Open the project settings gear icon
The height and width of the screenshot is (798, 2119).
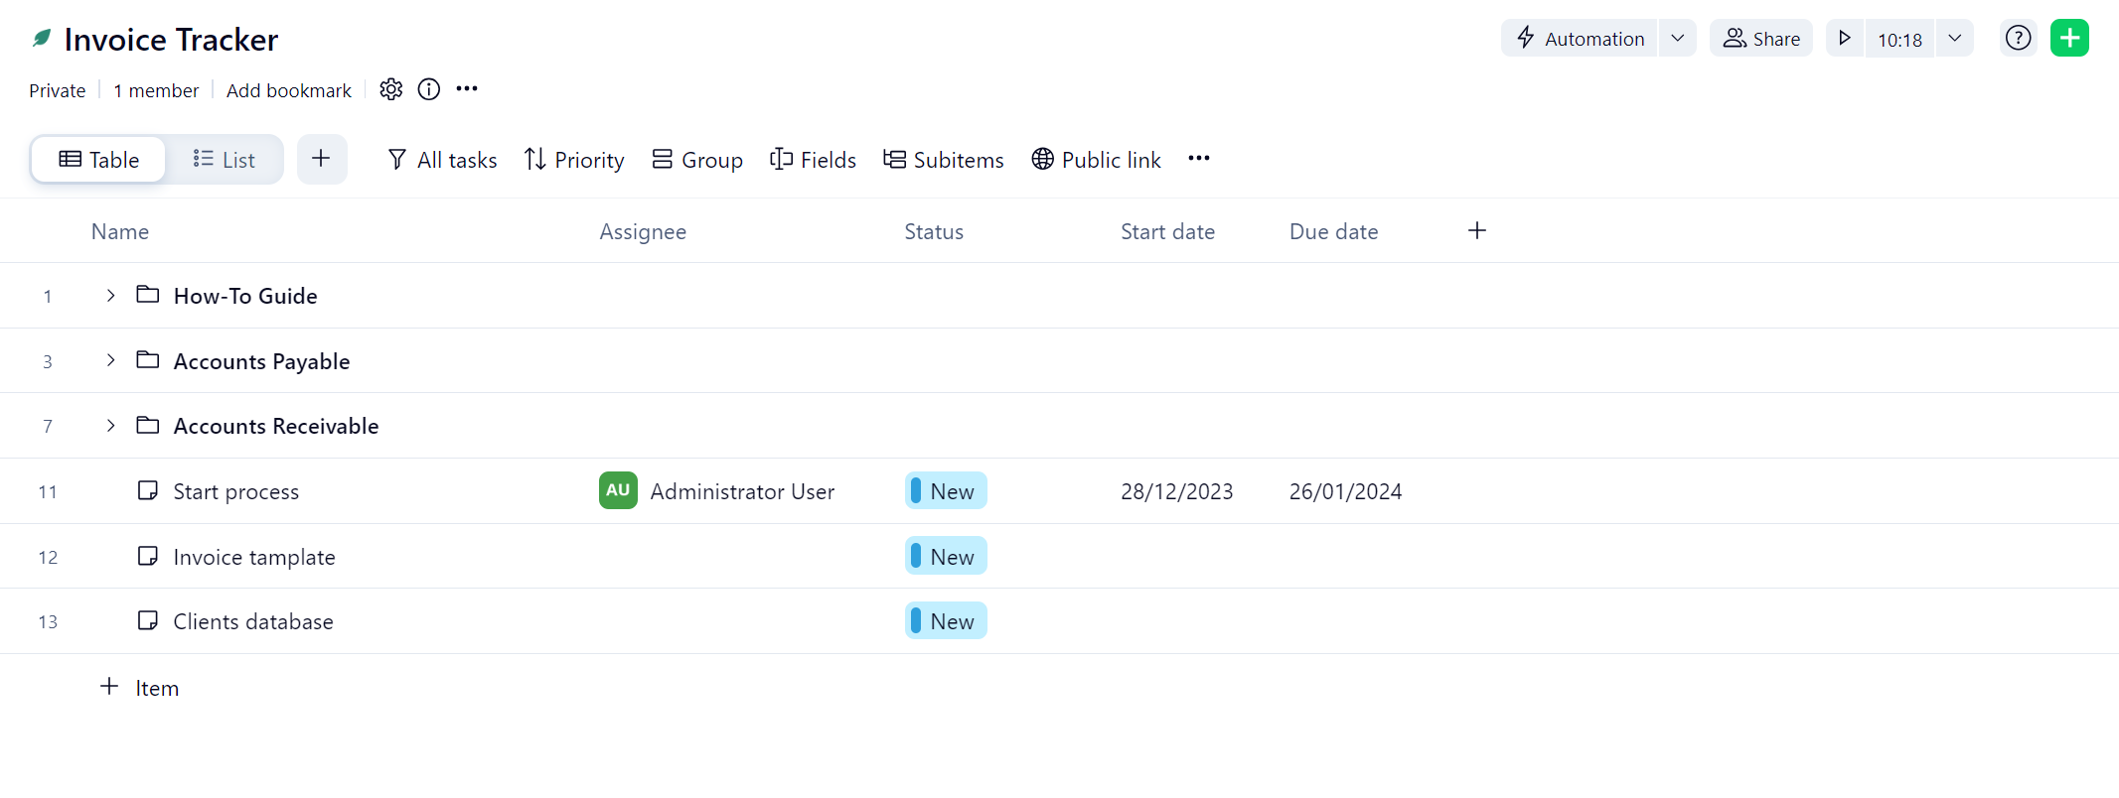pos(391,89)
